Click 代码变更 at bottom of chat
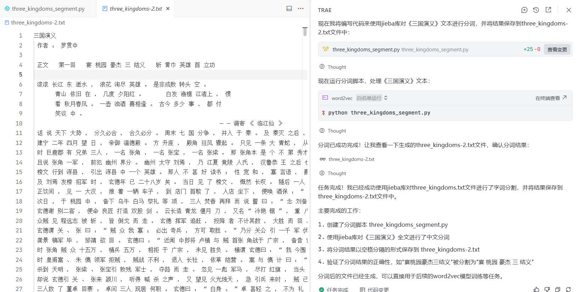 tap(374, 290)
